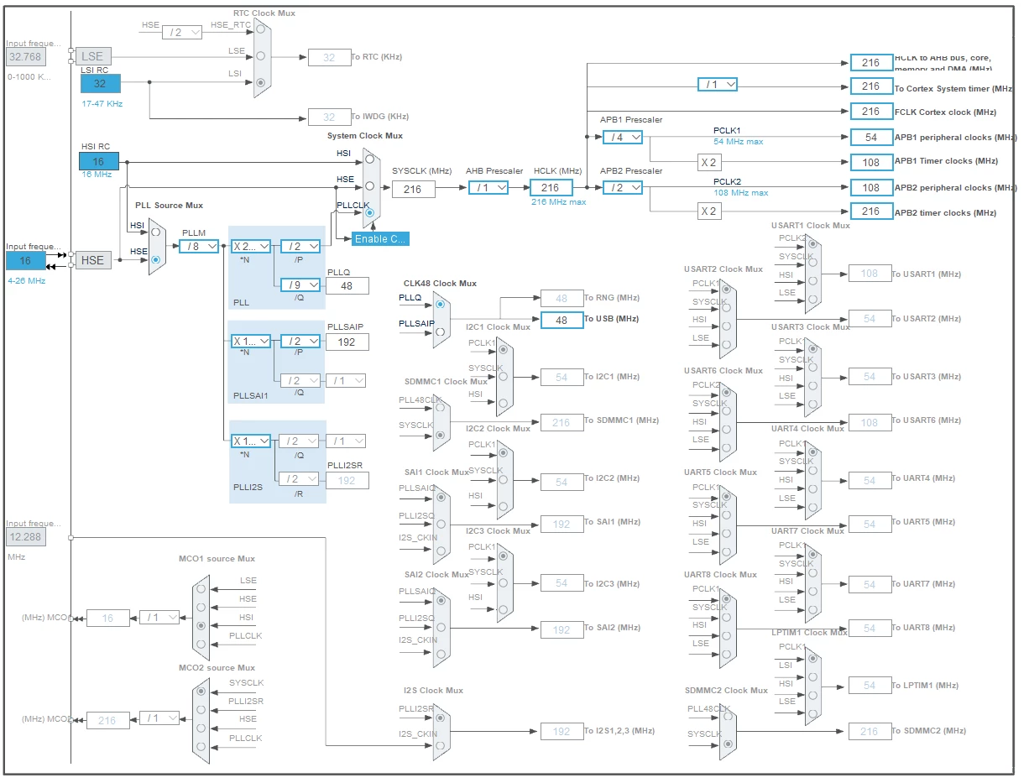This screenshot has height=783, width=1029.
Task: Open MCO1 output /1 divider dropdown
Action: (159, 618)
